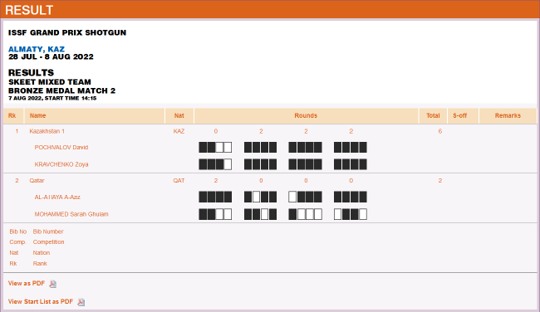
Task: Follow the ALMATY, KAZ location link
Action: point(37,49)
